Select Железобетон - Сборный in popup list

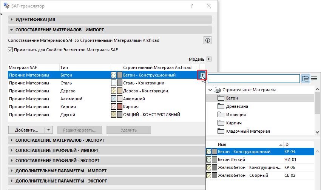click(x=260, y=175)
